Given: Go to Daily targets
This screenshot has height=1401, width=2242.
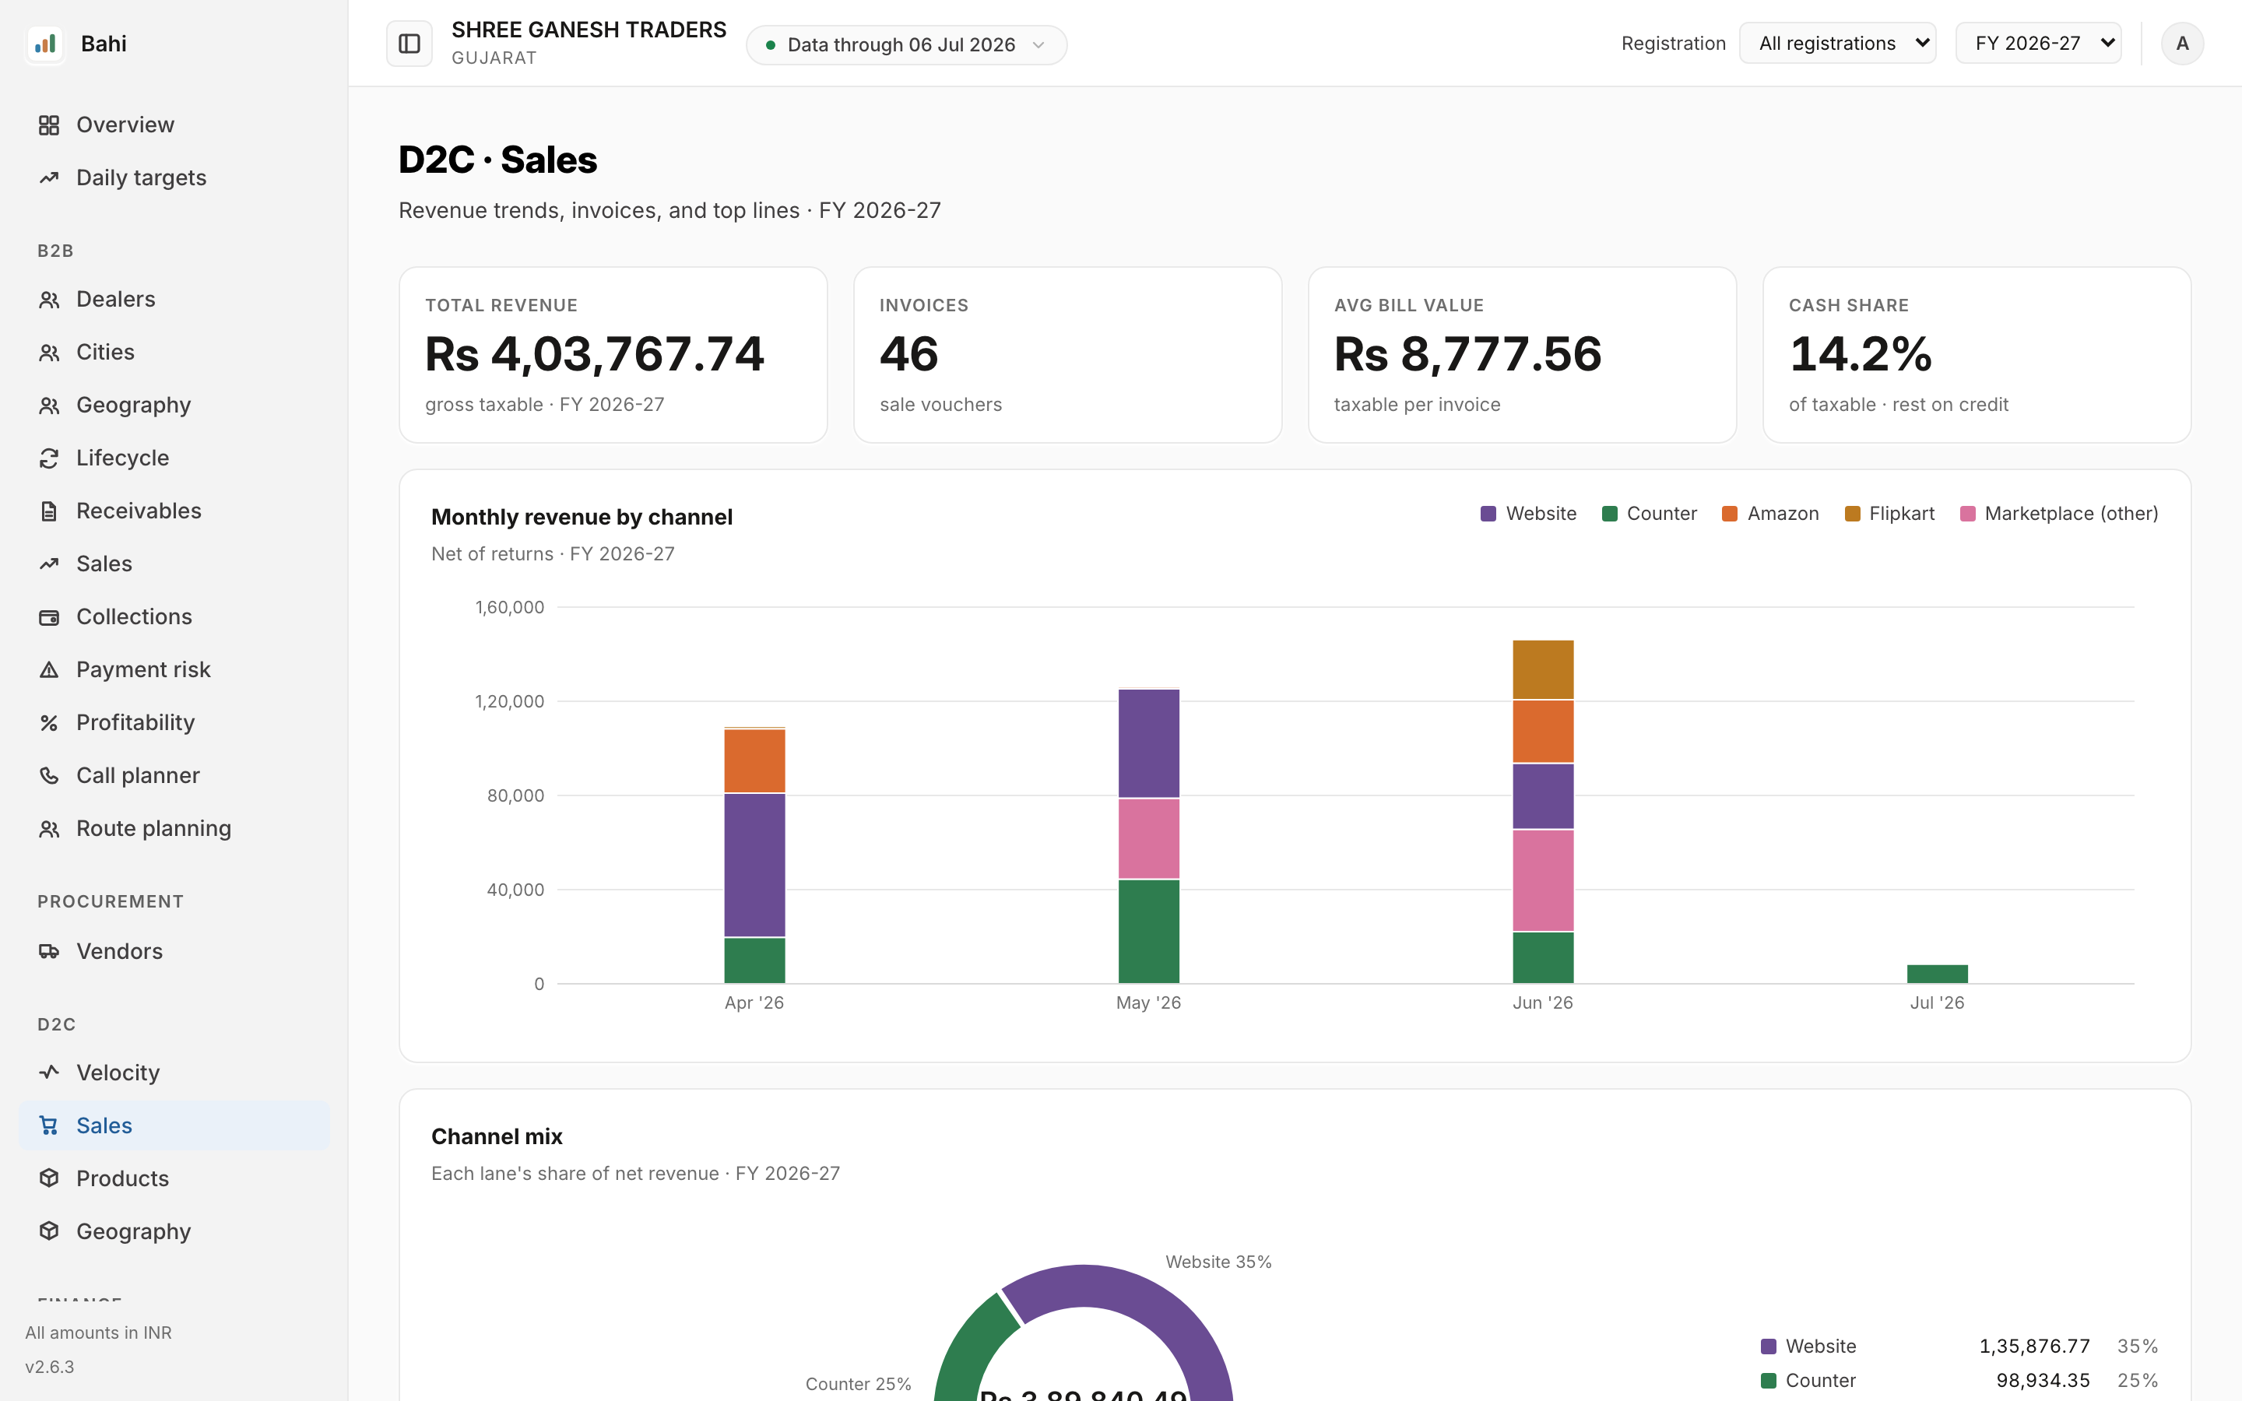Looking at the screenshot, I should [x=174, y=178].
